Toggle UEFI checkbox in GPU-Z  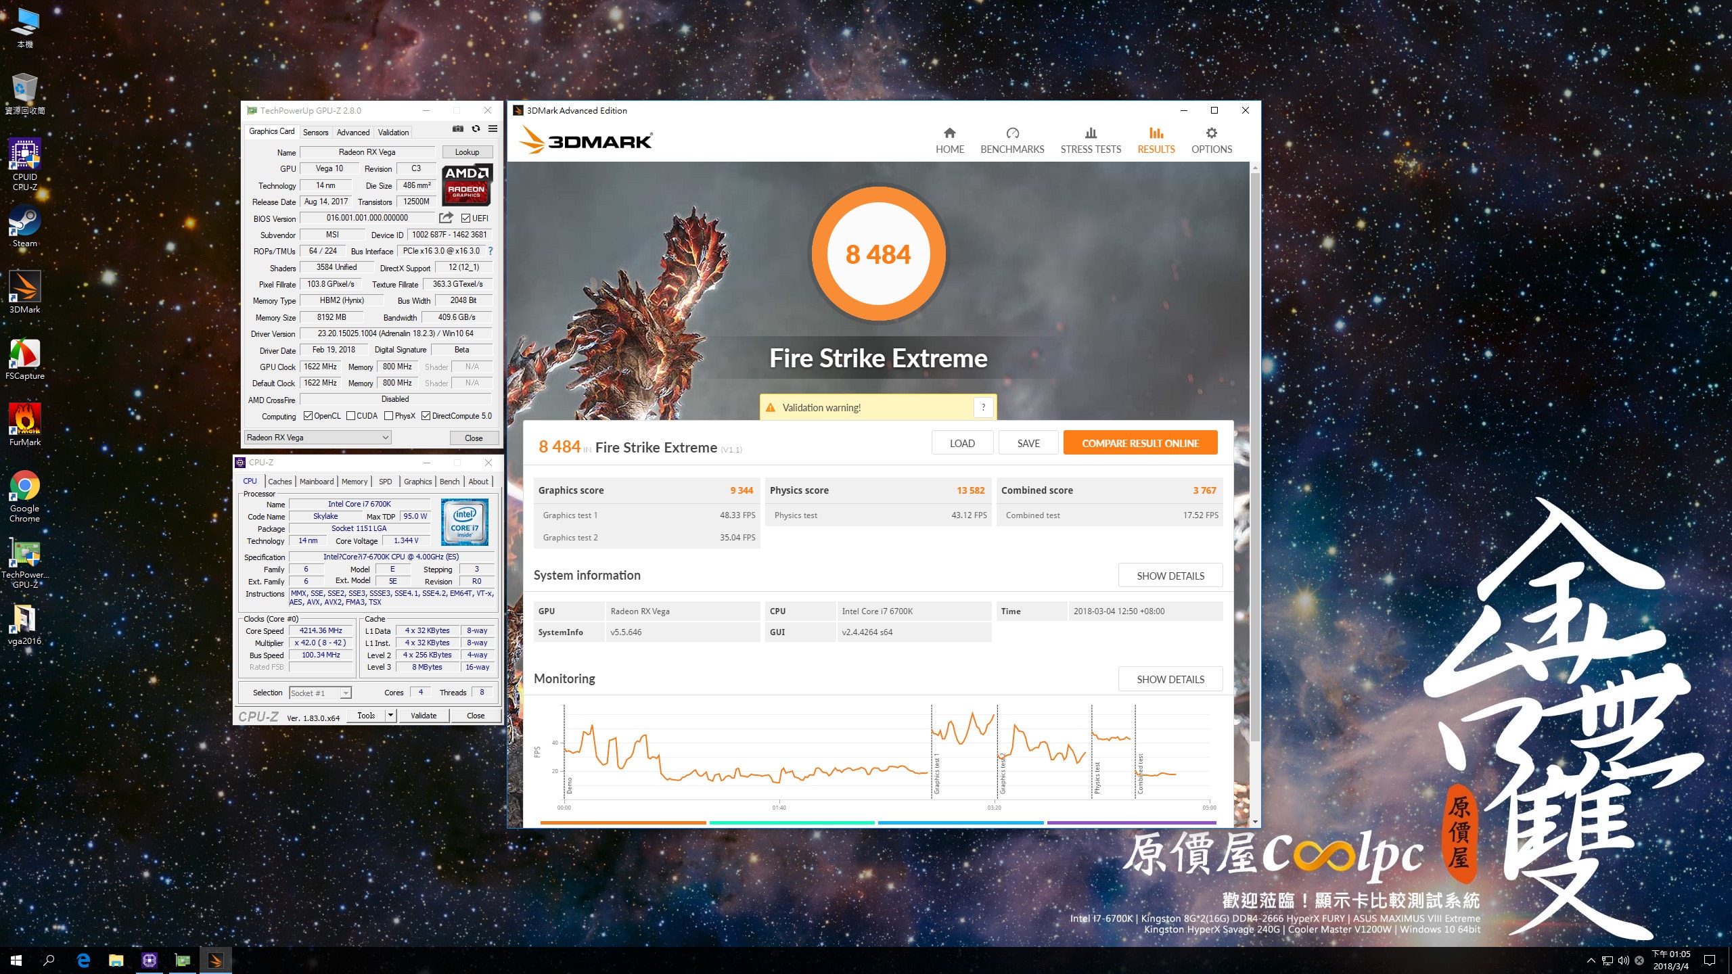pyautogui.click(x=465, y=218)
